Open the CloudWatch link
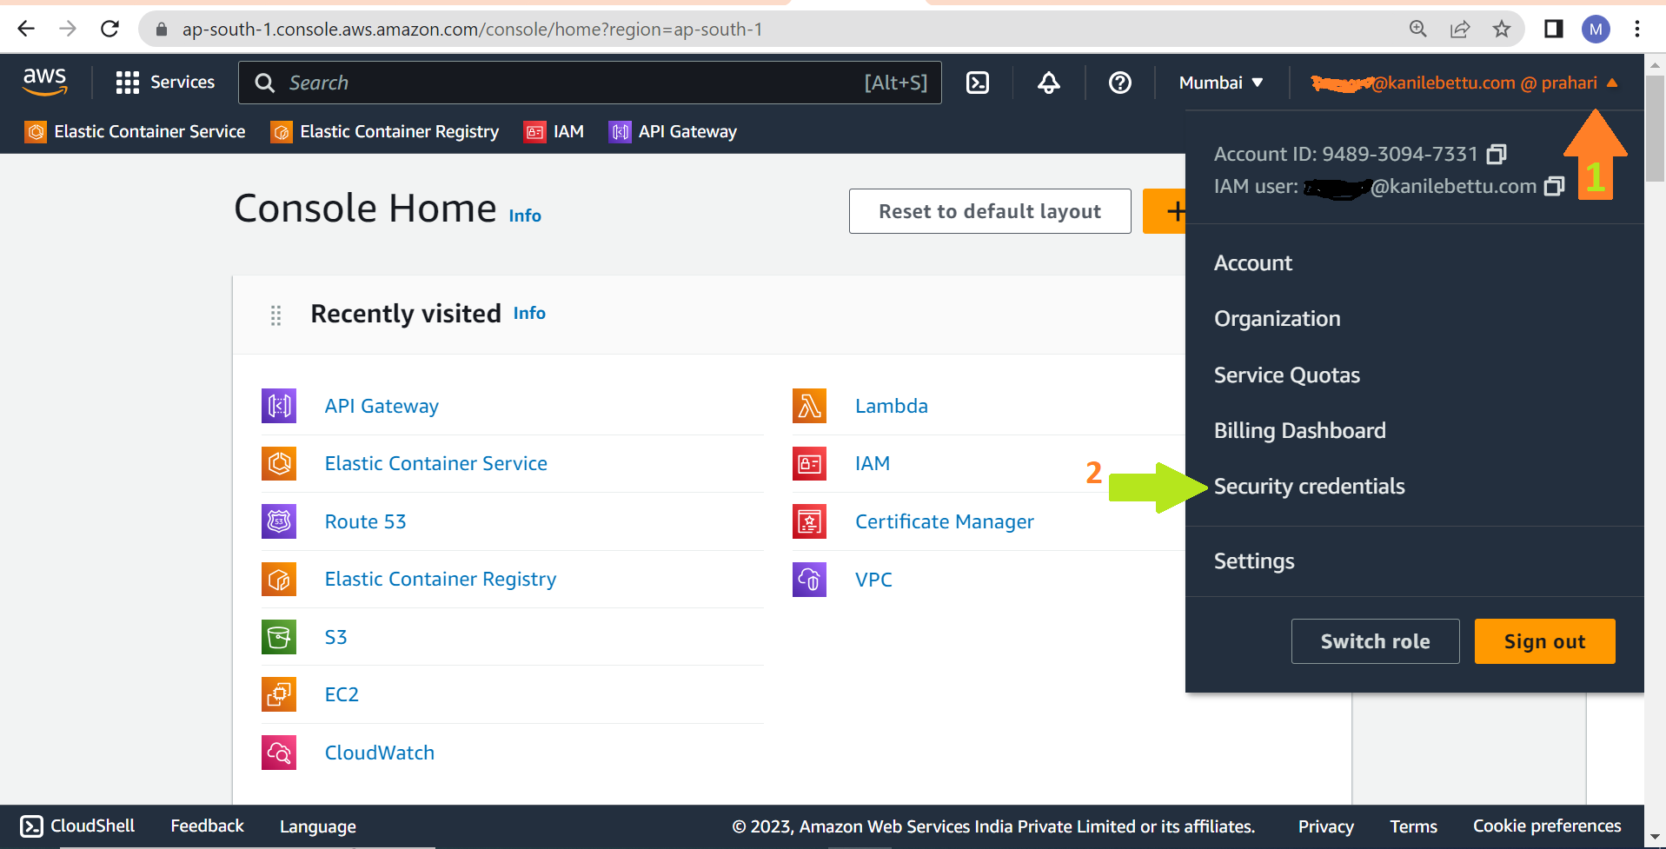 (379, 753)
